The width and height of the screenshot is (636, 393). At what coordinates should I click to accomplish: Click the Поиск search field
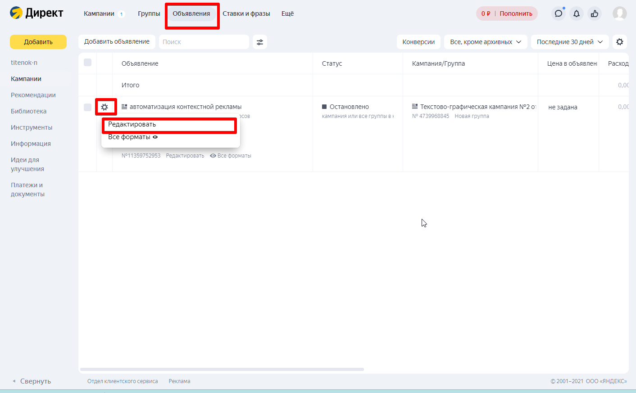tap(204, 42)
